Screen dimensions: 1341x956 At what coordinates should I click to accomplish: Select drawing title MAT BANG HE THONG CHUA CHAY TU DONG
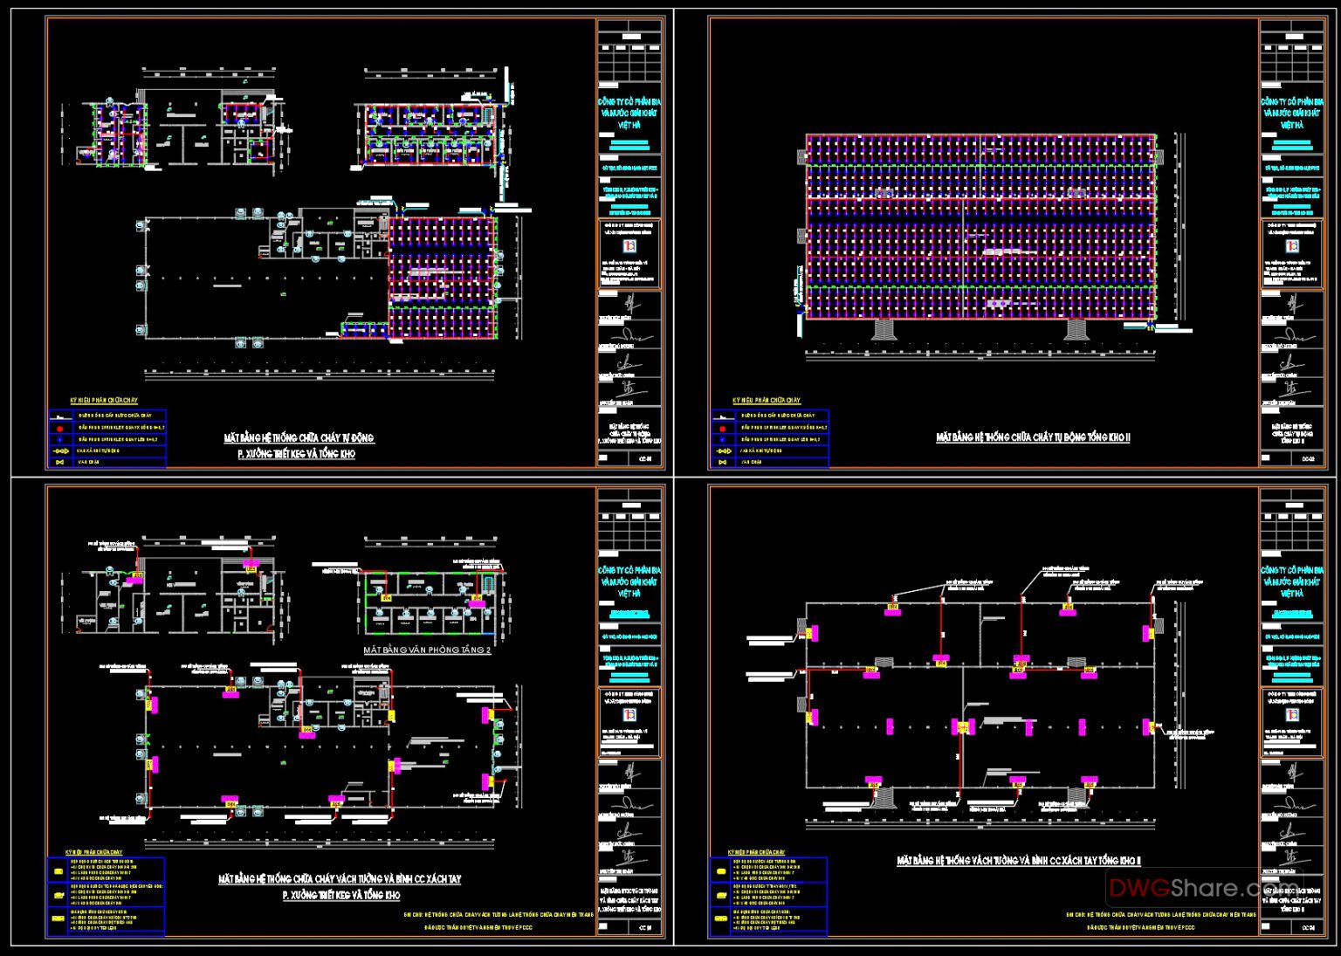(299, 437)
